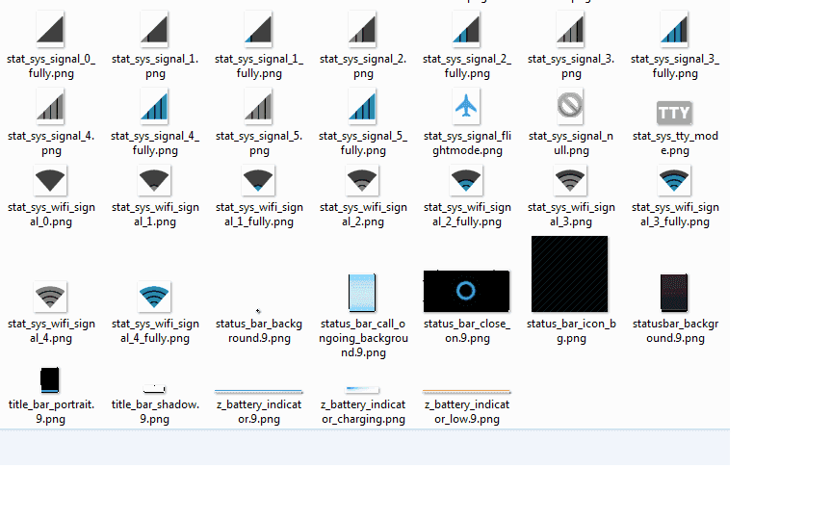Click the label "z_battery_indicator_charging.png"
This screenshot has height=520, width=832.
(x=363, y=412)
